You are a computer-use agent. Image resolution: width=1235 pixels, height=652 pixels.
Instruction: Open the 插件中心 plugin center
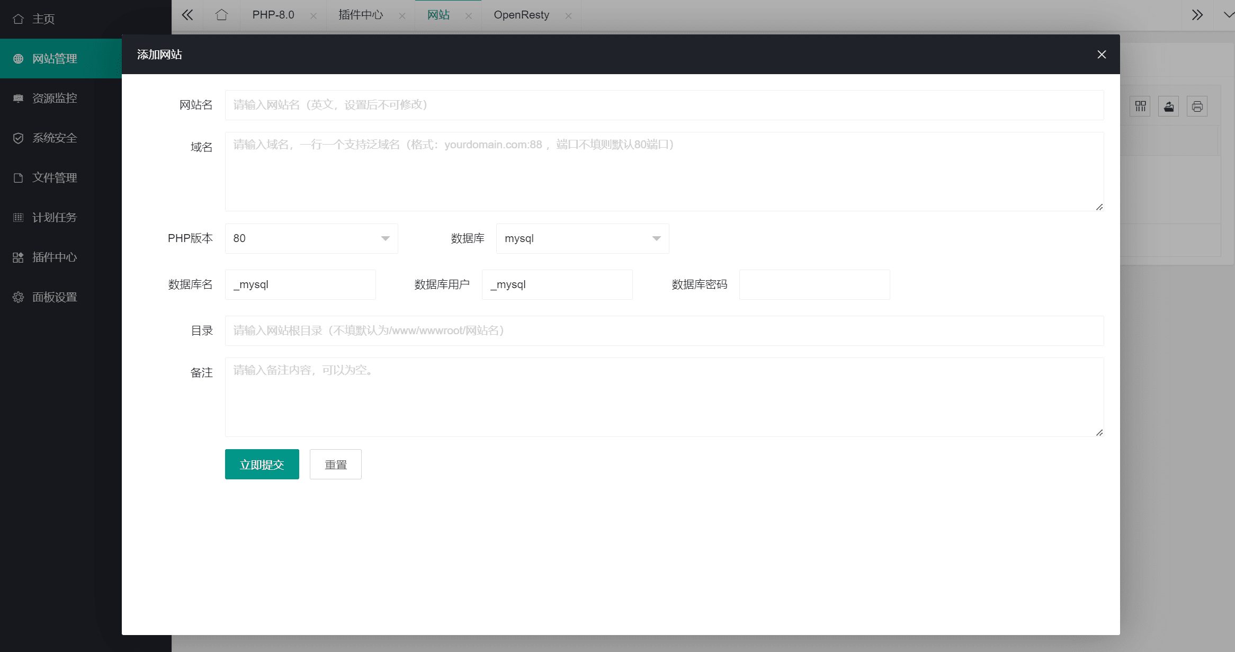(55, 257)
